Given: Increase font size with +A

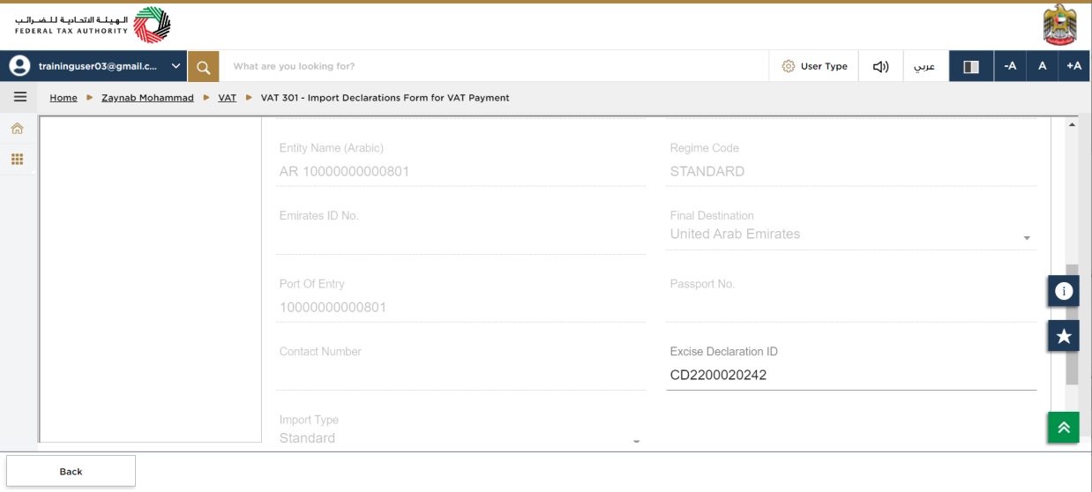Looking at the screenshot, I should [x=1073, y=66].
